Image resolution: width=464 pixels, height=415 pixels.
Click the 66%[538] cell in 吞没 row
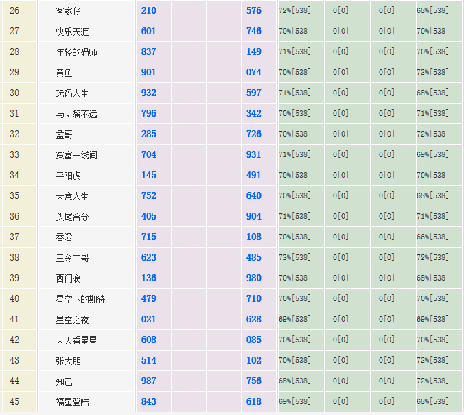pos(432,237)
